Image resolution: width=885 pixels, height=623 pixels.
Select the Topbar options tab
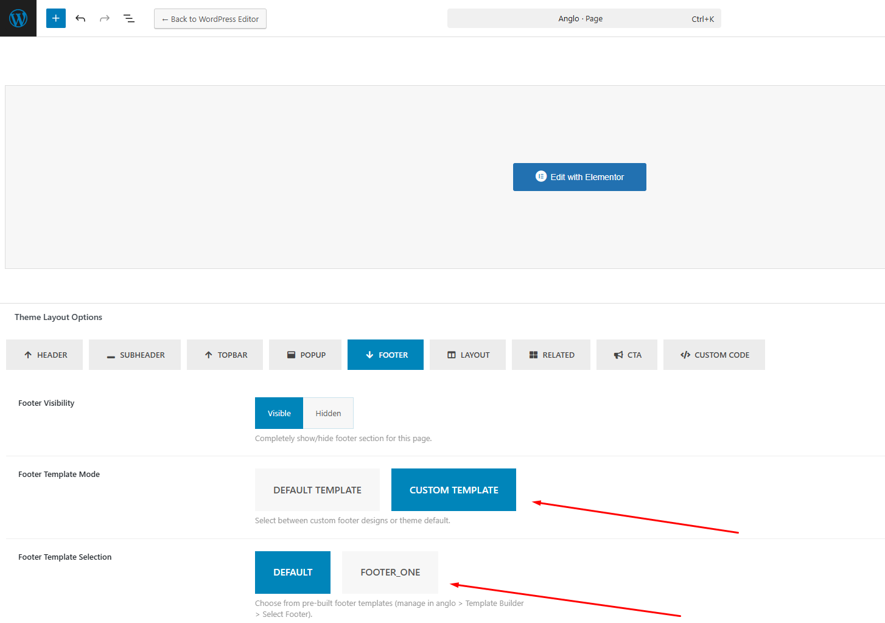(225, 355)
